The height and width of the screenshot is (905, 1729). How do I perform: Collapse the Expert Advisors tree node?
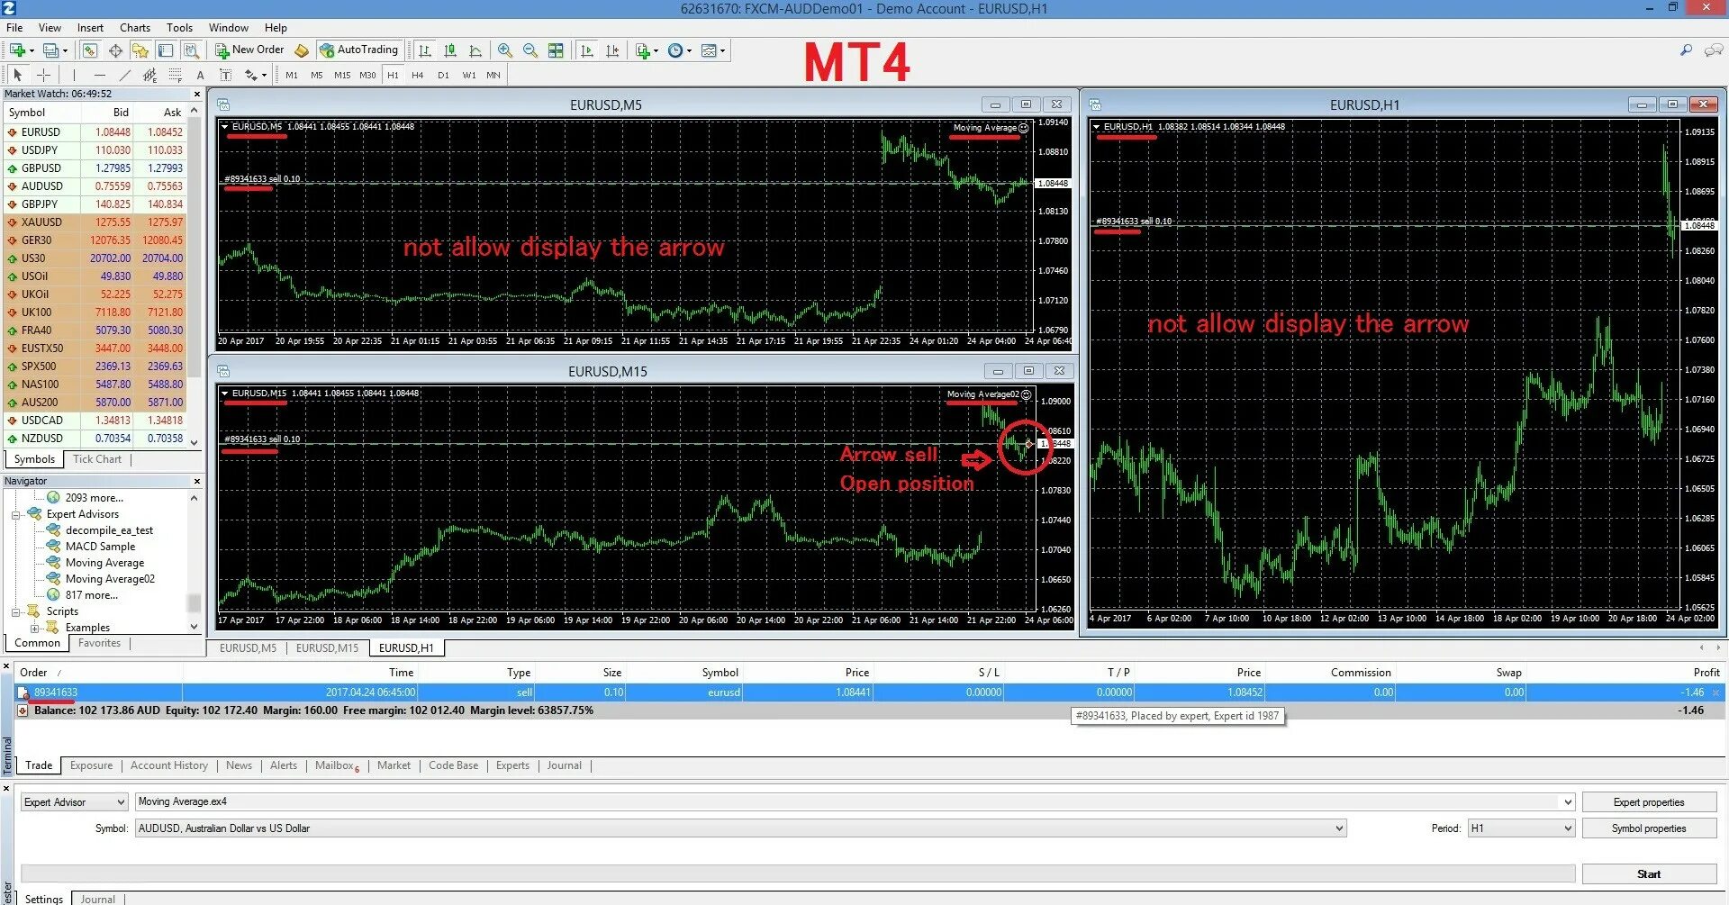(x=16, y=515)
